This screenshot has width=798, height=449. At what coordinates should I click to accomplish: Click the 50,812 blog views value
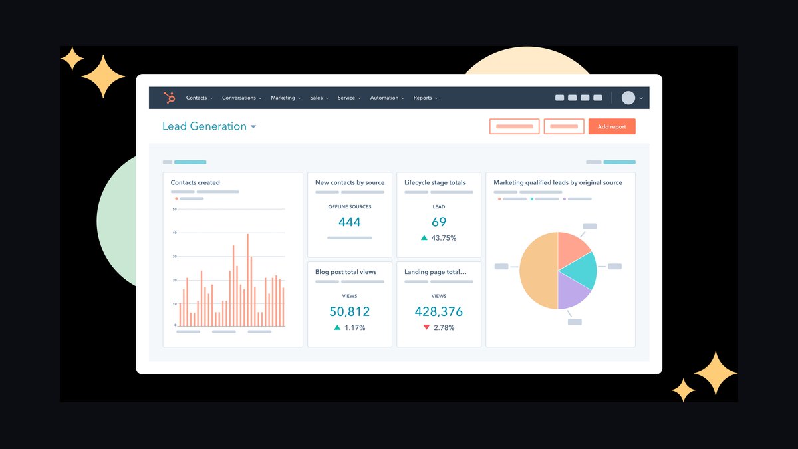tap(350, 311)
